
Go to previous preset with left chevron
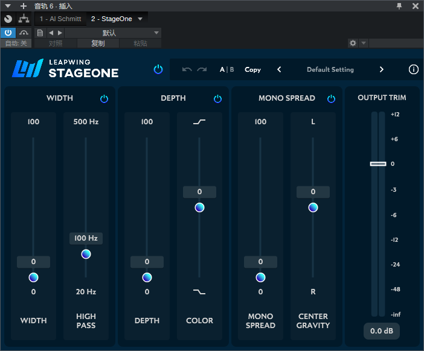279,70
